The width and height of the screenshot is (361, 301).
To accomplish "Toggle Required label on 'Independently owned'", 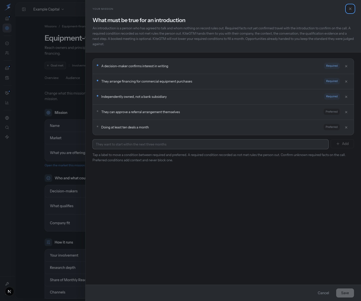I will [332, 97].
